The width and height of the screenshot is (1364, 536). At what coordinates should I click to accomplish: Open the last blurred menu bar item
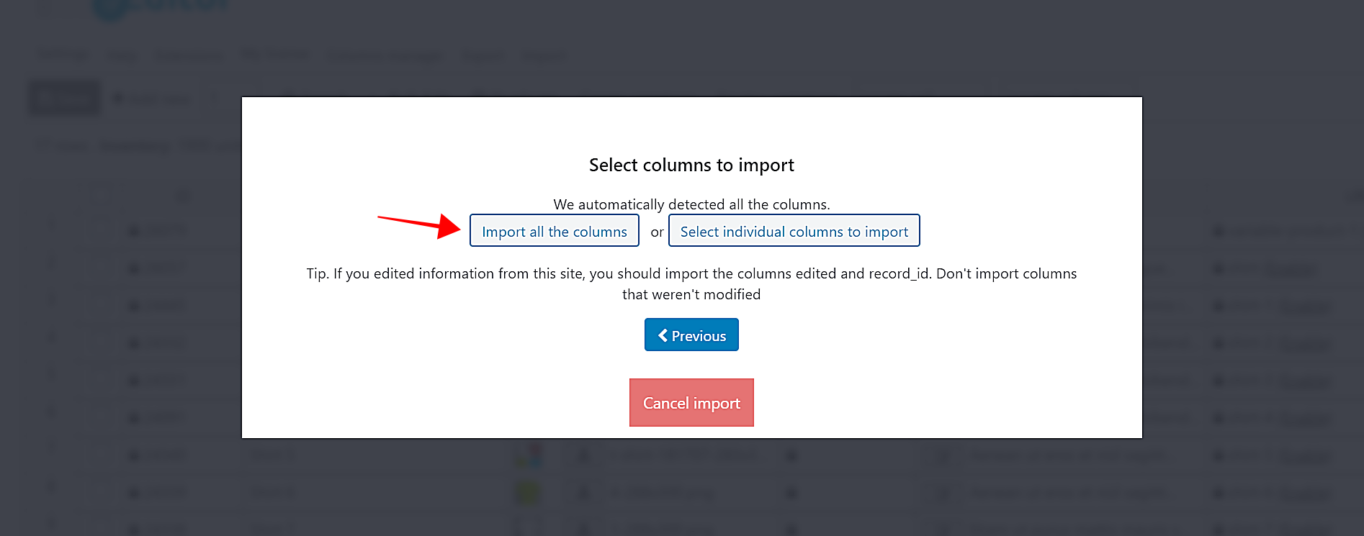(x=544, y=55)
